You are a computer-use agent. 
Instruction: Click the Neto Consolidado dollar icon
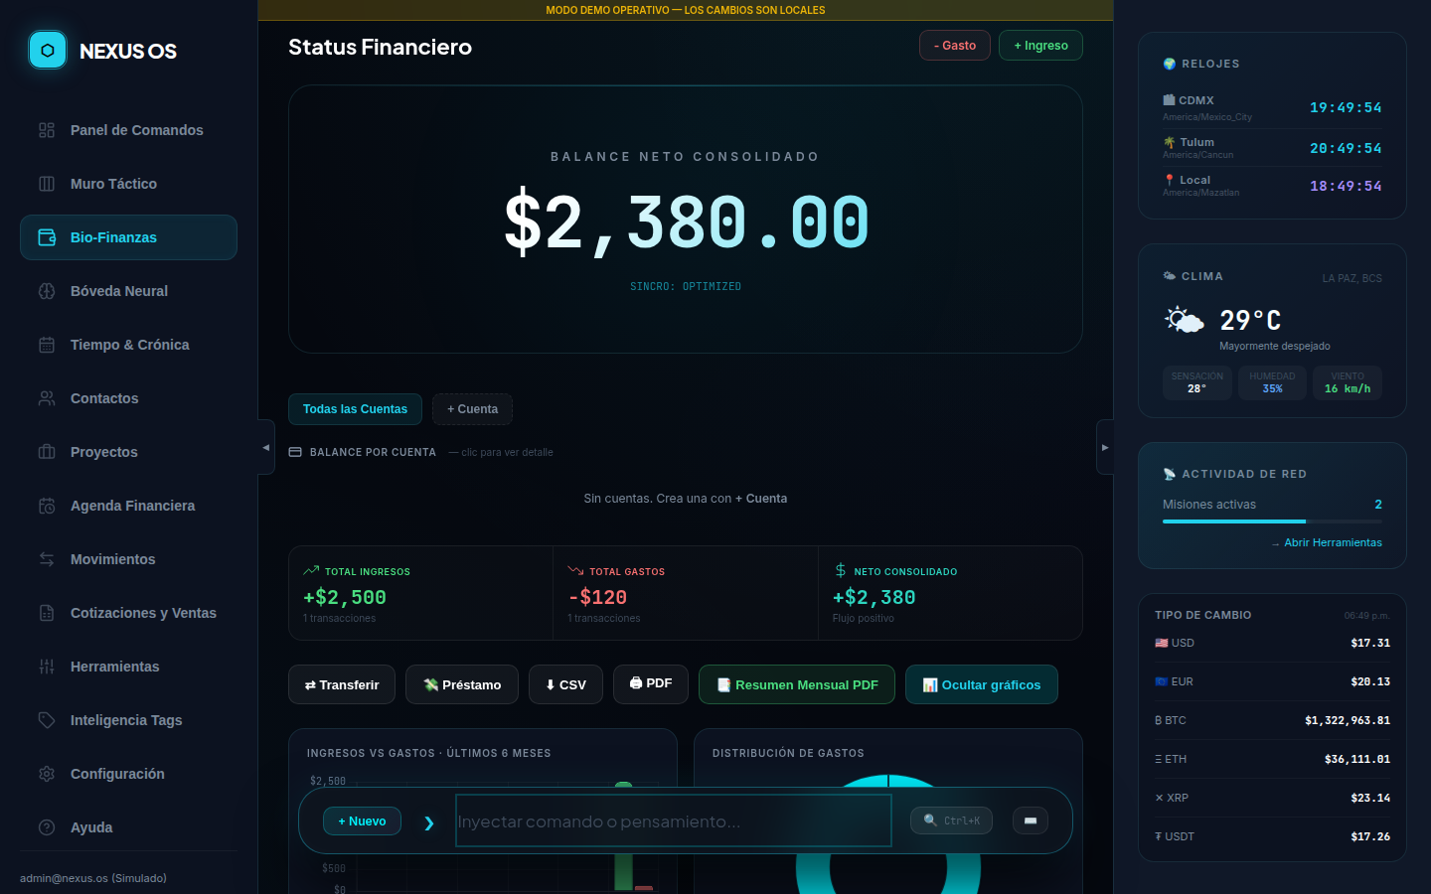point(841,570)
